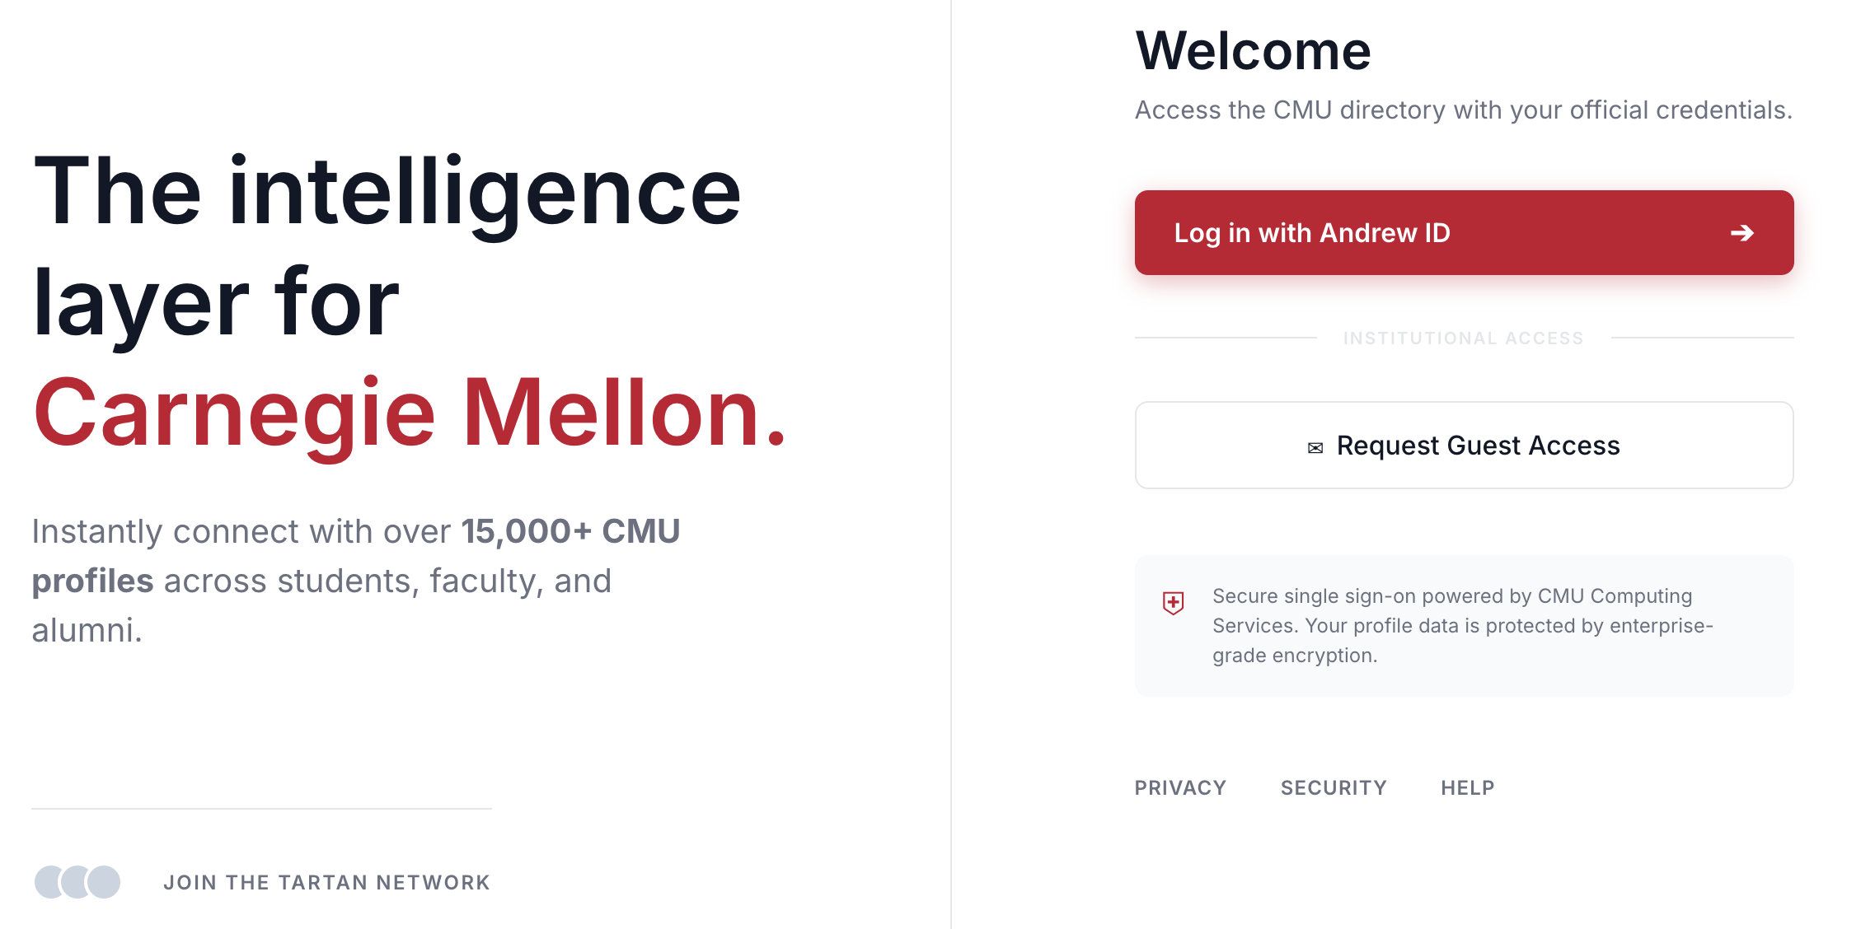The image size is (1861, 929).
Task: Log in with Andrew ID
Action: click(x=1464, y=233)
